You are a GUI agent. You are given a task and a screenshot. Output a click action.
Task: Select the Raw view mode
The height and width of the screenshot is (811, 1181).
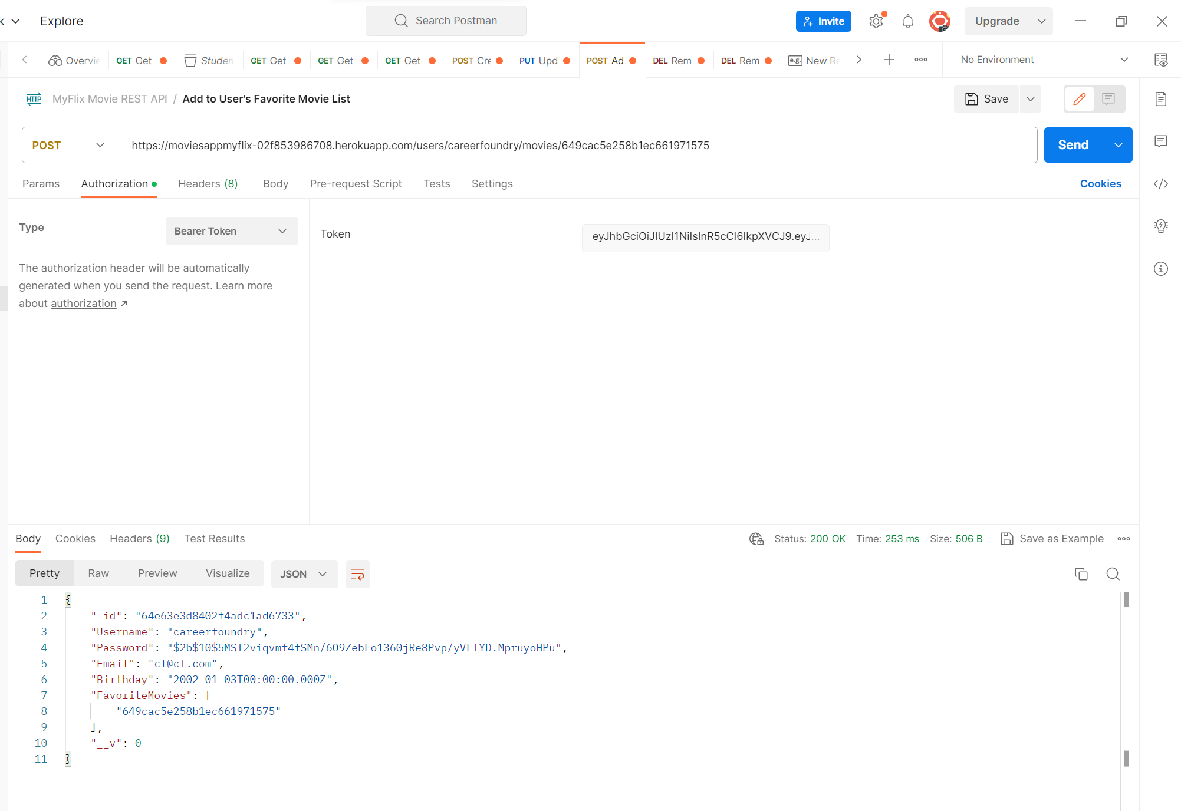[98, 573]
